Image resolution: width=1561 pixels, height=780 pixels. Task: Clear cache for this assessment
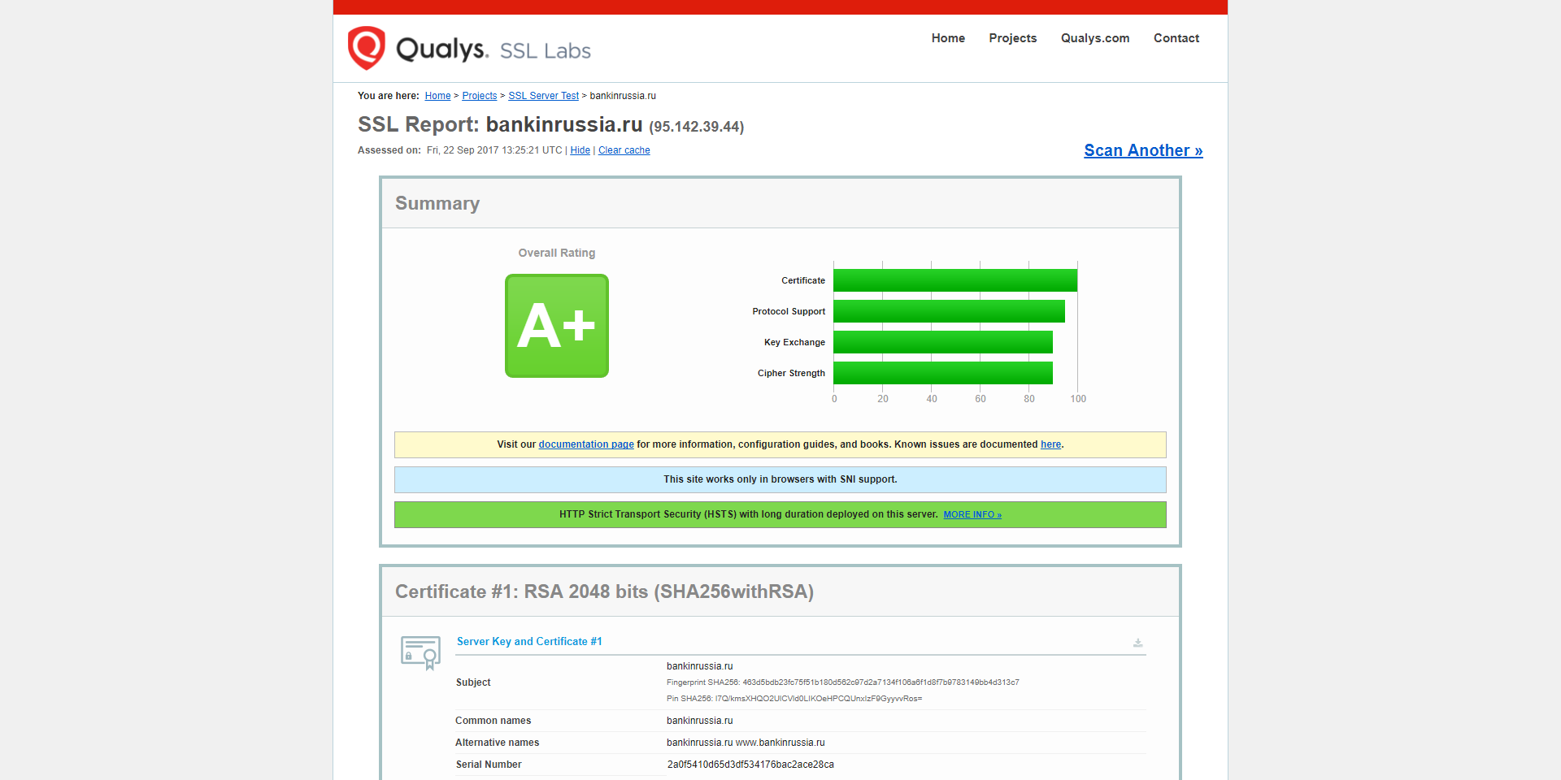[624, 150]
